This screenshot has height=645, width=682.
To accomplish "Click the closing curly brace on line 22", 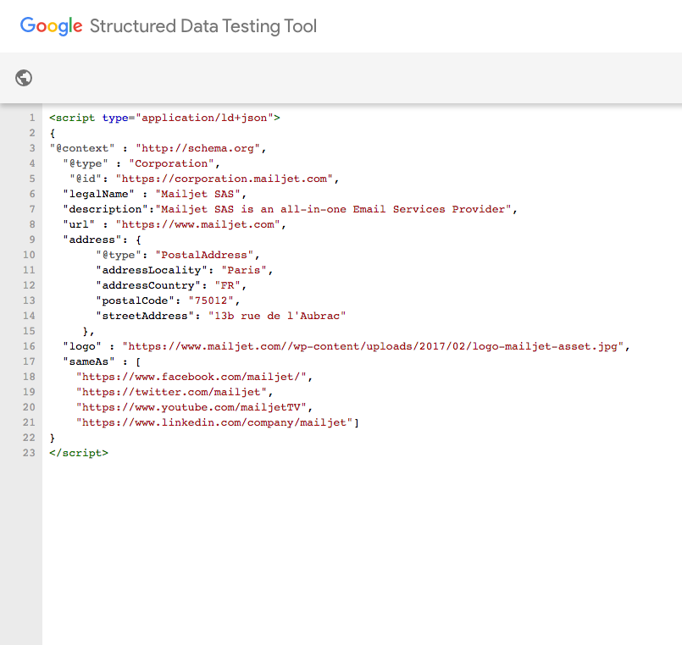I will click(x=53, y=438).
